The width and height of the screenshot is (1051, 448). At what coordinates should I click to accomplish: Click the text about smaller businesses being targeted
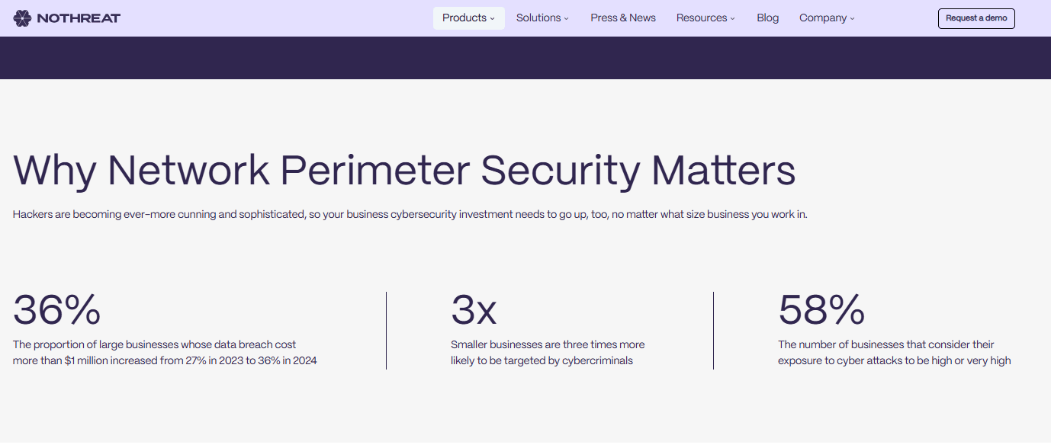(x=547, y=353)
